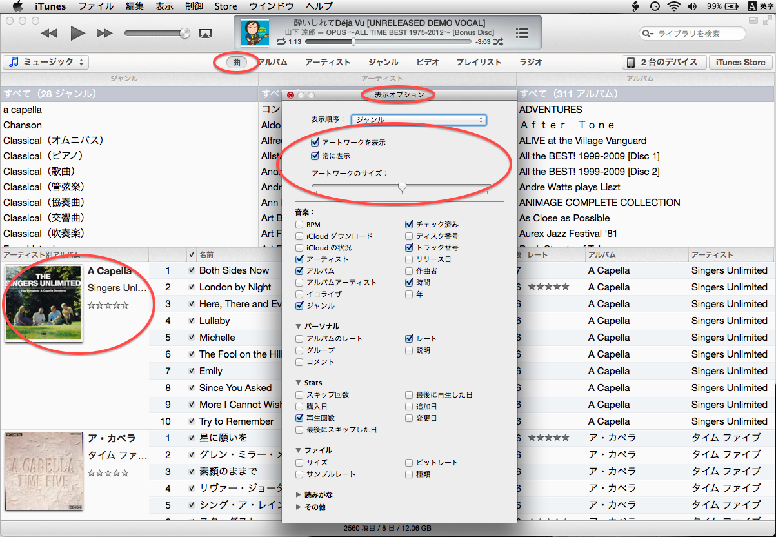
Task: Enable the ビットレート checkbox
Action: (x=409, y=463)
